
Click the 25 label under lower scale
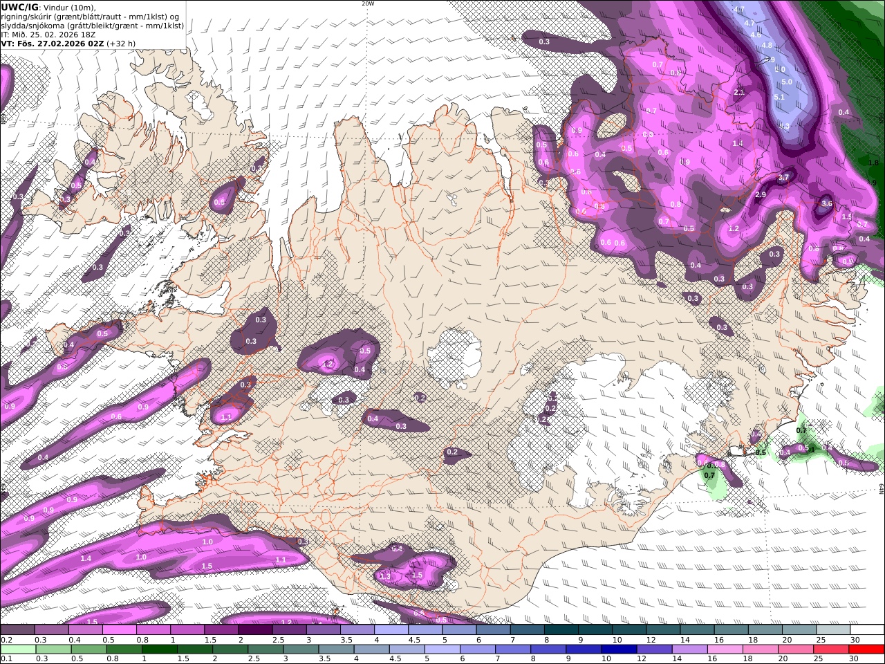coord(818,659)
